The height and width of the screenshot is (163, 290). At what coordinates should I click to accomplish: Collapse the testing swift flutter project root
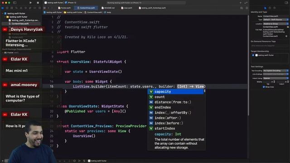(x=3, y=14)
